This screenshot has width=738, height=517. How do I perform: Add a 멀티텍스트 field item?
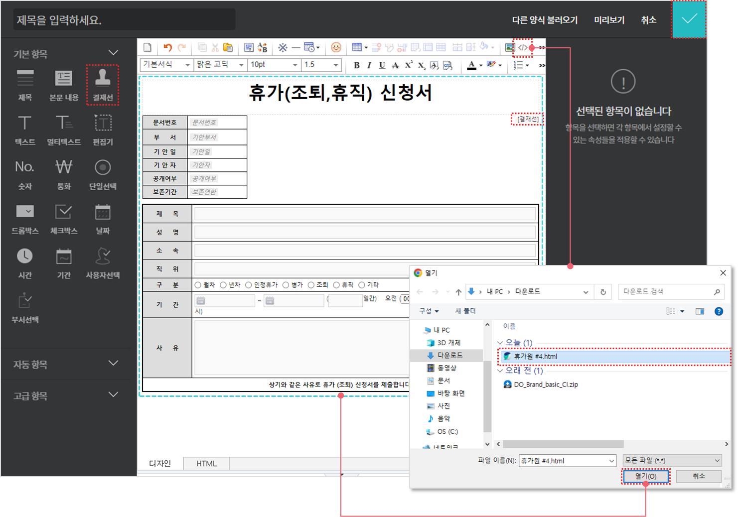(64, 129)
